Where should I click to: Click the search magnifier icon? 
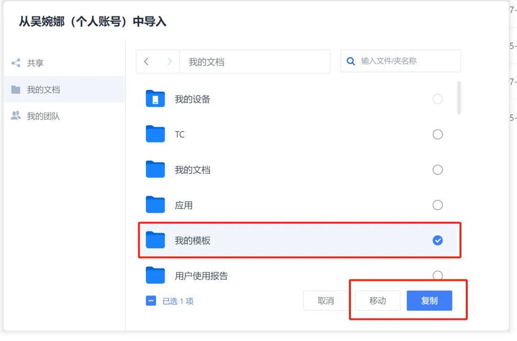[x=351, y=61]
